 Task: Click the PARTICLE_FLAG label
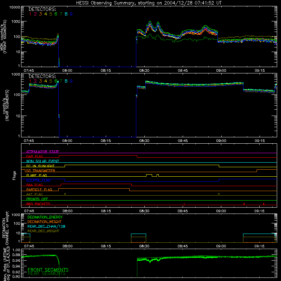39,190
